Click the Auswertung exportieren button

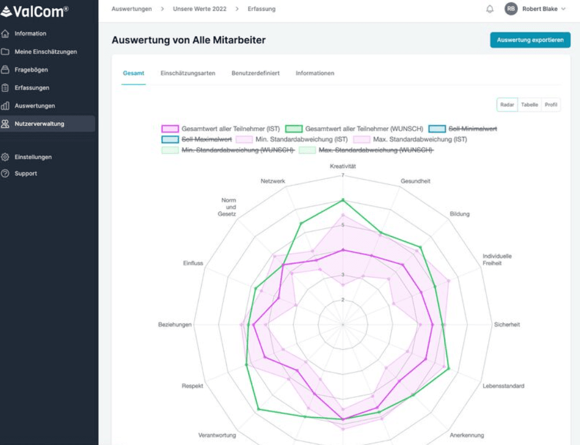(530, 40)
